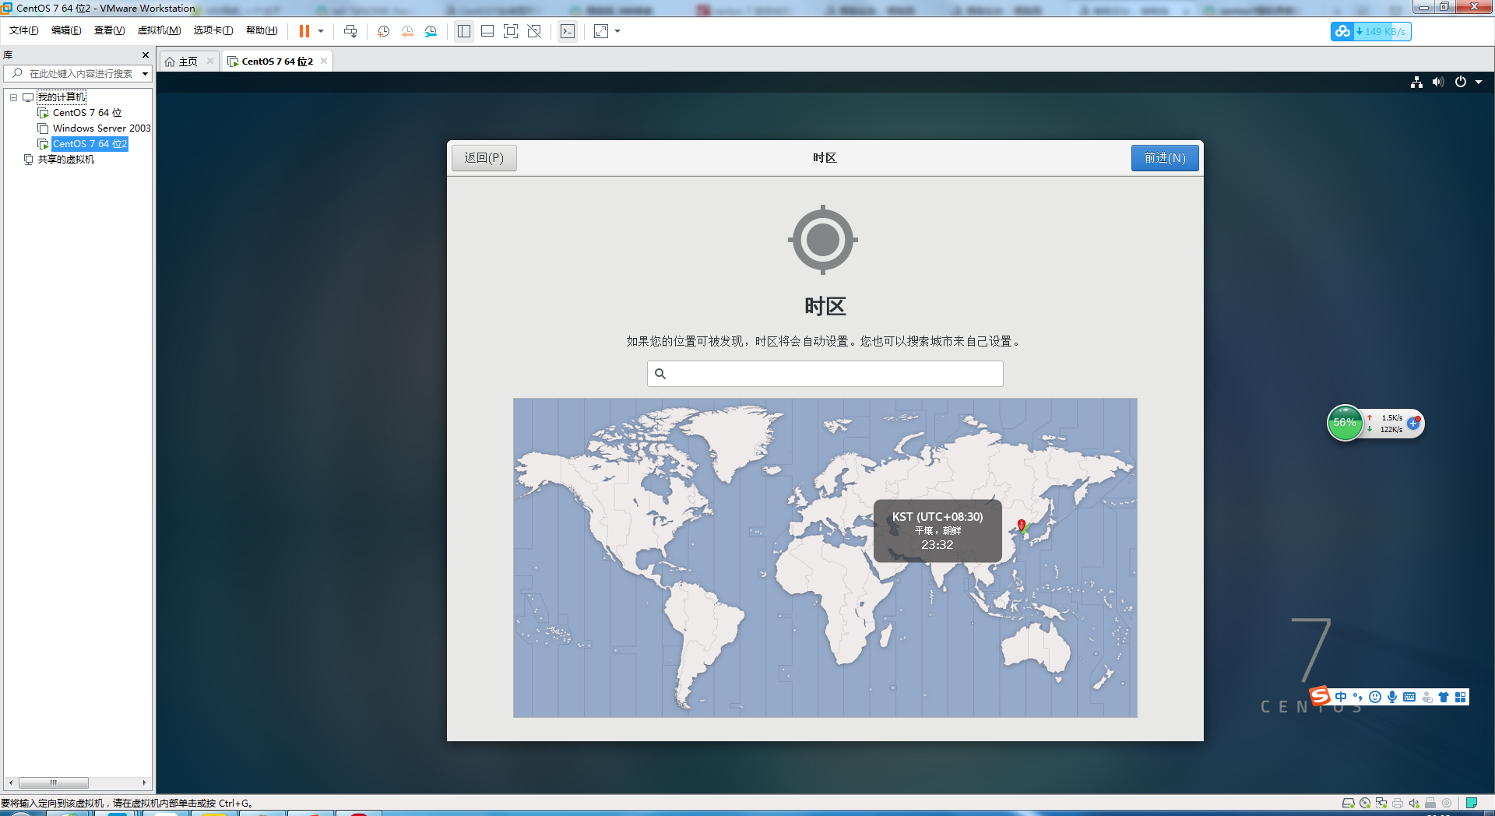Focus the timezone city search box
Screen dimensions: 1495x816
825,374
